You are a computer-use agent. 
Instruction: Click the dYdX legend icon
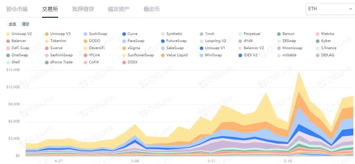(240, 41)
